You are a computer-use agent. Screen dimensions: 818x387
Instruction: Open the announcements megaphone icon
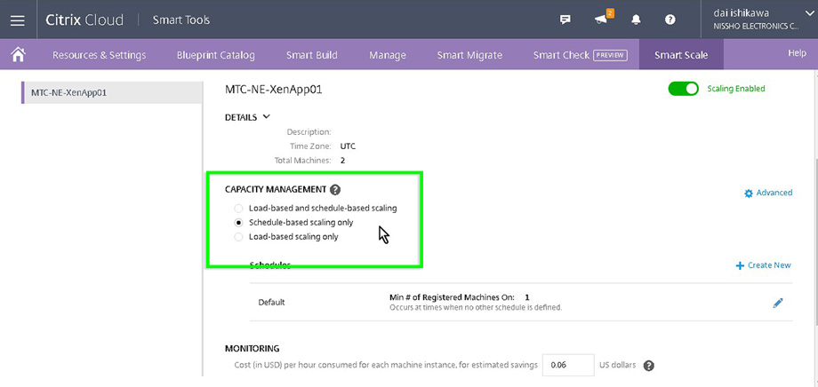[601, 20]
